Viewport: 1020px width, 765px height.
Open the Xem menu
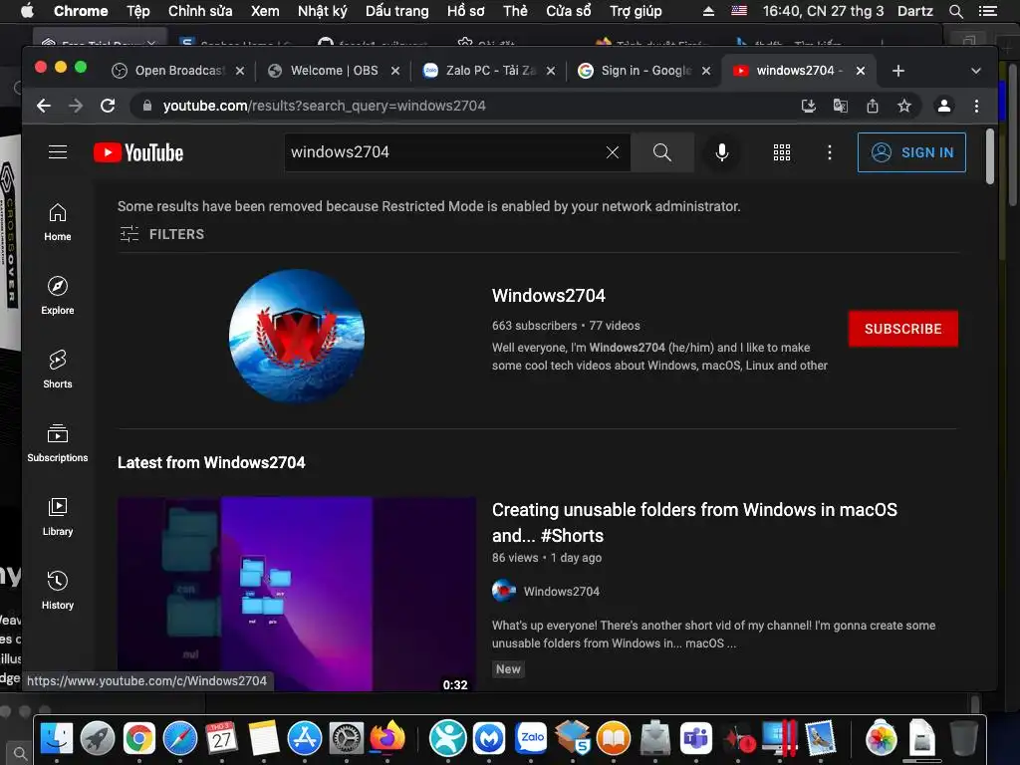tap(265, 11)
